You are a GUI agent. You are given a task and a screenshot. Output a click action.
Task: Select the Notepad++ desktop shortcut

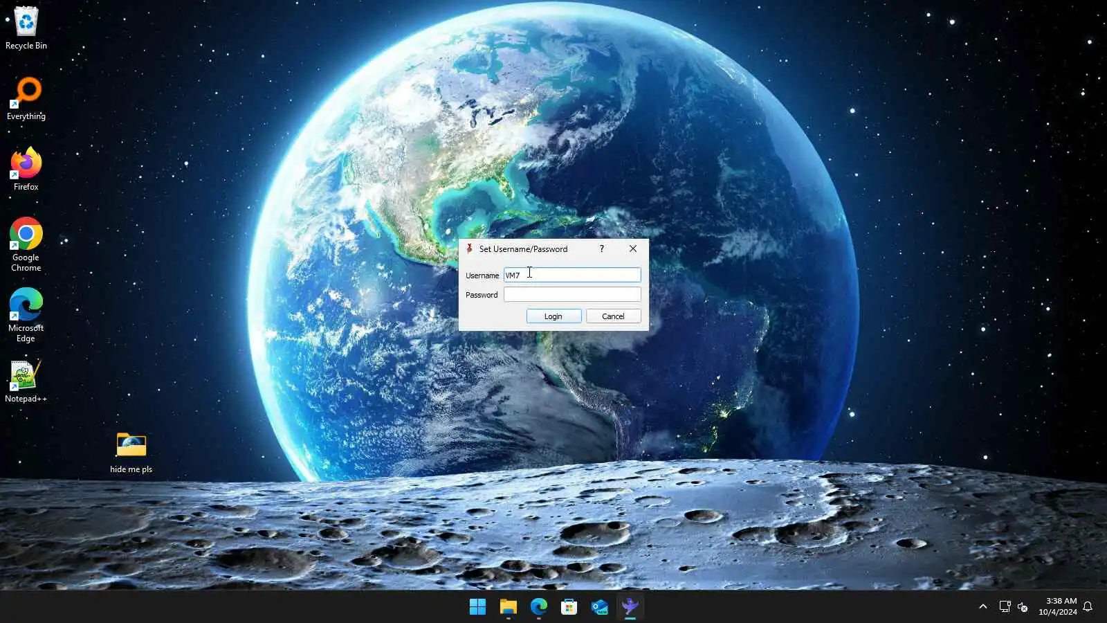tap(26, 381)
